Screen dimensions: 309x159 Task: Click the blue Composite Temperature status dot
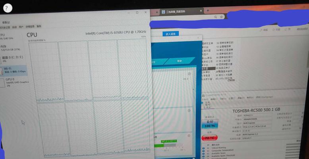[x=203, y=151]
